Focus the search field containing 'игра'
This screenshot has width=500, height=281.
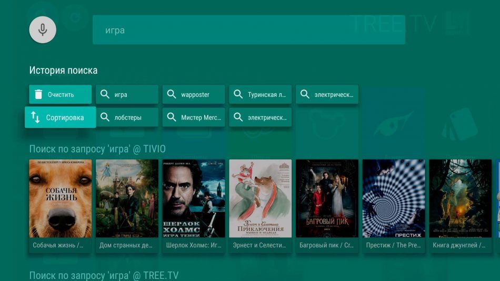pos(248,30)
